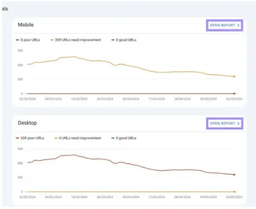Select the Desktop card heading
The height and width of the screenshot is (209, 256).
click(27, 123)
